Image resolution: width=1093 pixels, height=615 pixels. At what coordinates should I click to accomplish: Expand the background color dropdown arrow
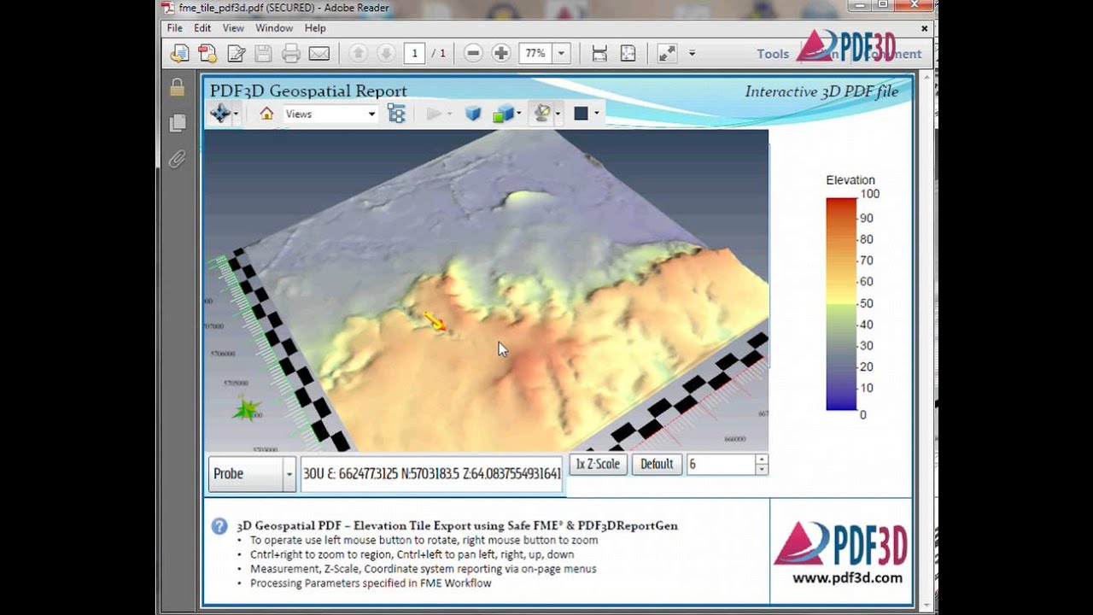596,114
